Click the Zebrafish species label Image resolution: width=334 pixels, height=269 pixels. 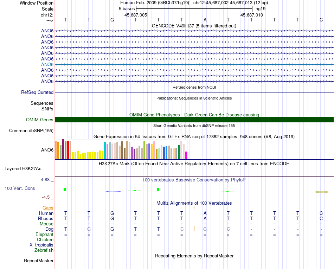[x=44, y=250]
